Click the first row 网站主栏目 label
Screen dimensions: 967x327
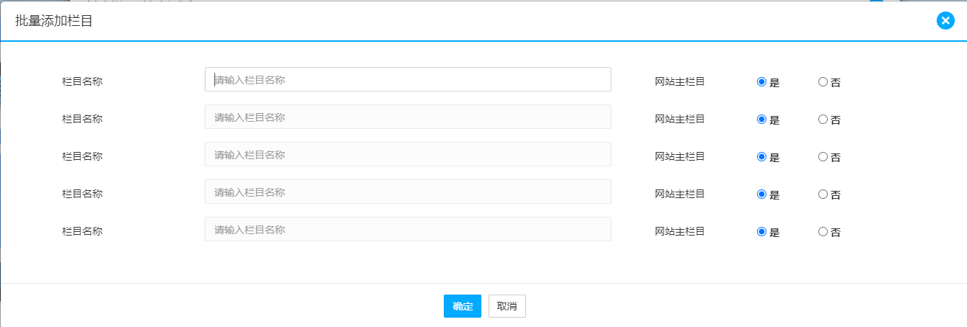(x=679, y=81)
